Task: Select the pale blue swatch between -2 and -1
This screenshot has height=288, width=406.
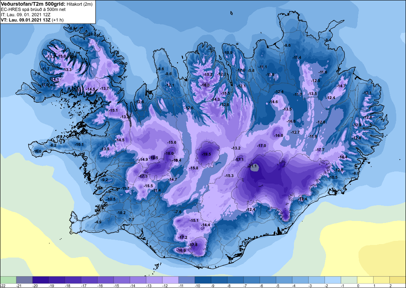Action: pyautogui.click(x=333, y=280)
